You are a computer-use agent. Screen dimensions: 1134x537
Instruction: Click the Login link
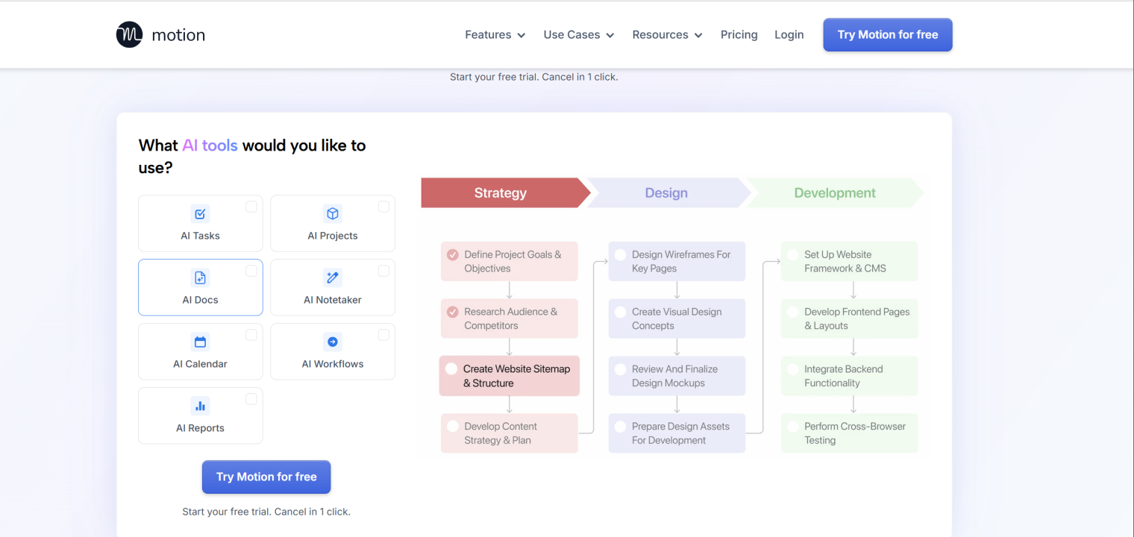789,34
